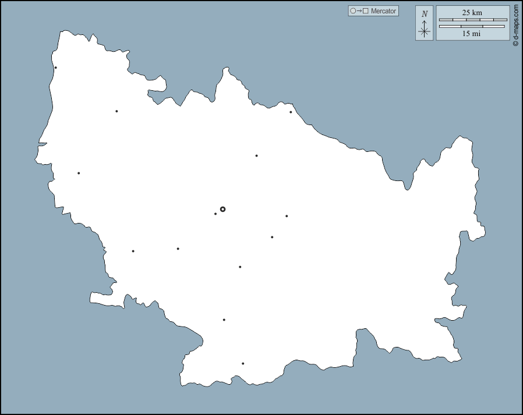Select the second westernmost city dot
This screenshot has width=523, height=415.
79,173
